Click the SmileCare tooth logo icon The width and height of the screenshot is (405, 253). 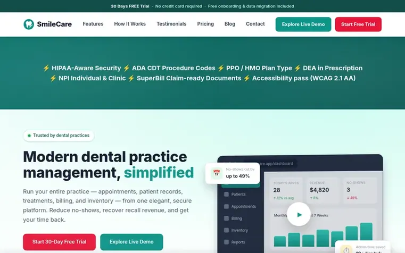click(29, 24)
